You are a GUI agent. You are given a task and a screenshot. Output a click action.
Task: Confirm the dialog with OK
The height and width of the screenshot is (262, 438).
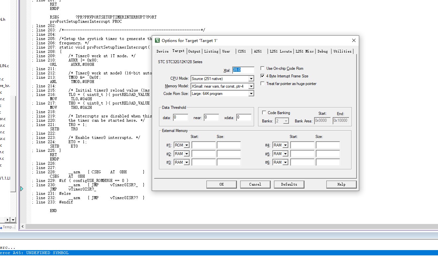pos(221,184)
